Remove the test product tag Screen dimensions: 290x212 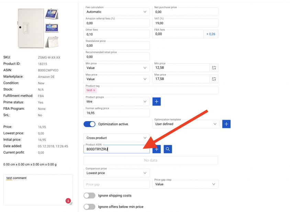click(x=94, y=90)
